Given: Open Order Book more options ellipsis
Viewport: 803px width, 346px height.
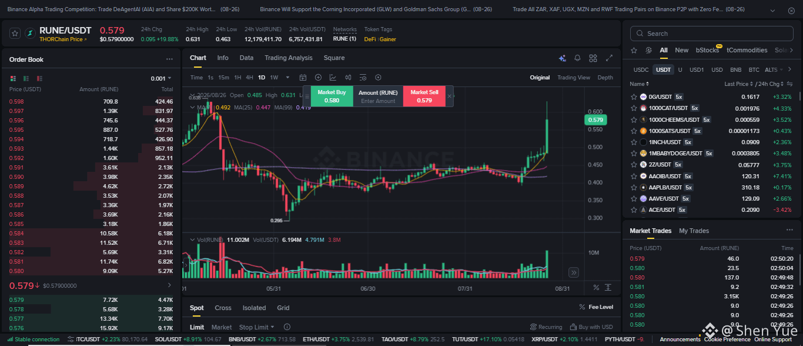Looking at the screenshot, I should pyautogui.click(x=169, y=59).
